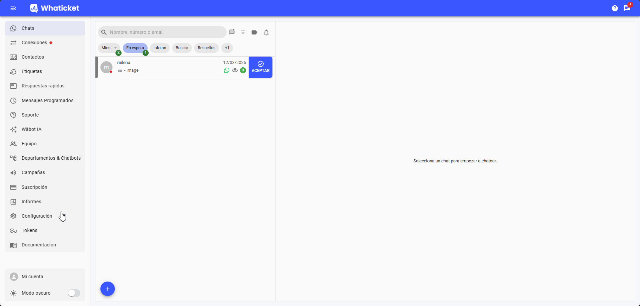Open the filter icon in chat toolbar
This screenshot has height=306, width=640.
[243, 32]
